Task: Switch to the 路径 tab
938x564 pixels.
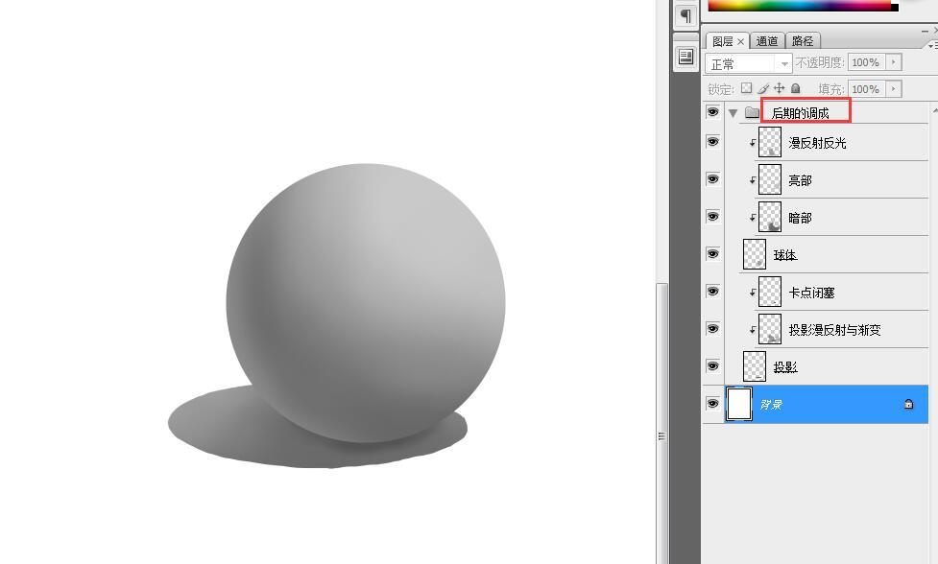Action: tap(802, 41)
